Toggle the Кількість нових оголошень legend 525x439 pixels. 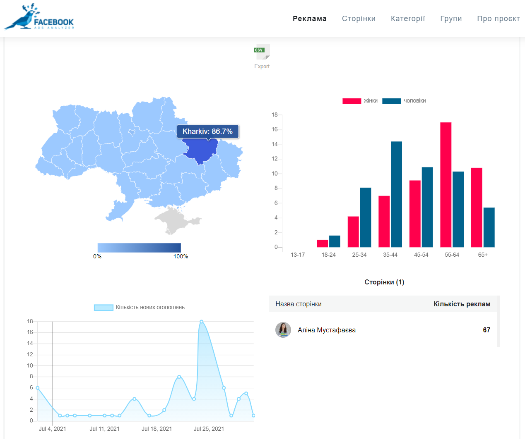click(139, 307)
